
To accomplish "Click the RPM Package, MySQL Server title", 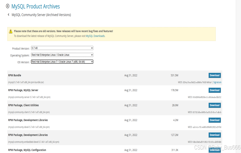I will click(x=23, y=90).
